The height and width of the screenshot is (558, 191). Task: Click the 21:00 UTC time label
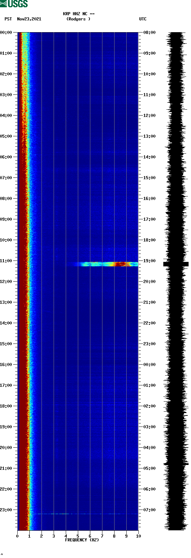(149, 302)
